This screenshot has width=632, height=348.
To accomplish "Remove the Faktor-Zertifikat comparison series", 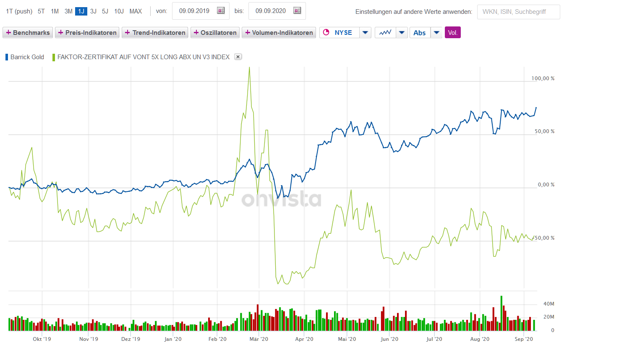I will pyautogui.click(x=238, y=57).
